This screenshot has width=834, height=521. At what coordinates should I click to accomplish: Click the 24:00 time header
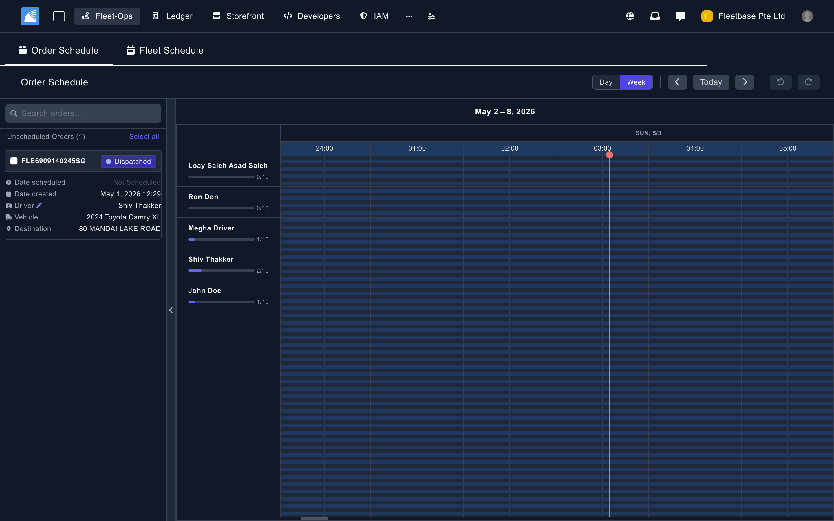[324, 148]
